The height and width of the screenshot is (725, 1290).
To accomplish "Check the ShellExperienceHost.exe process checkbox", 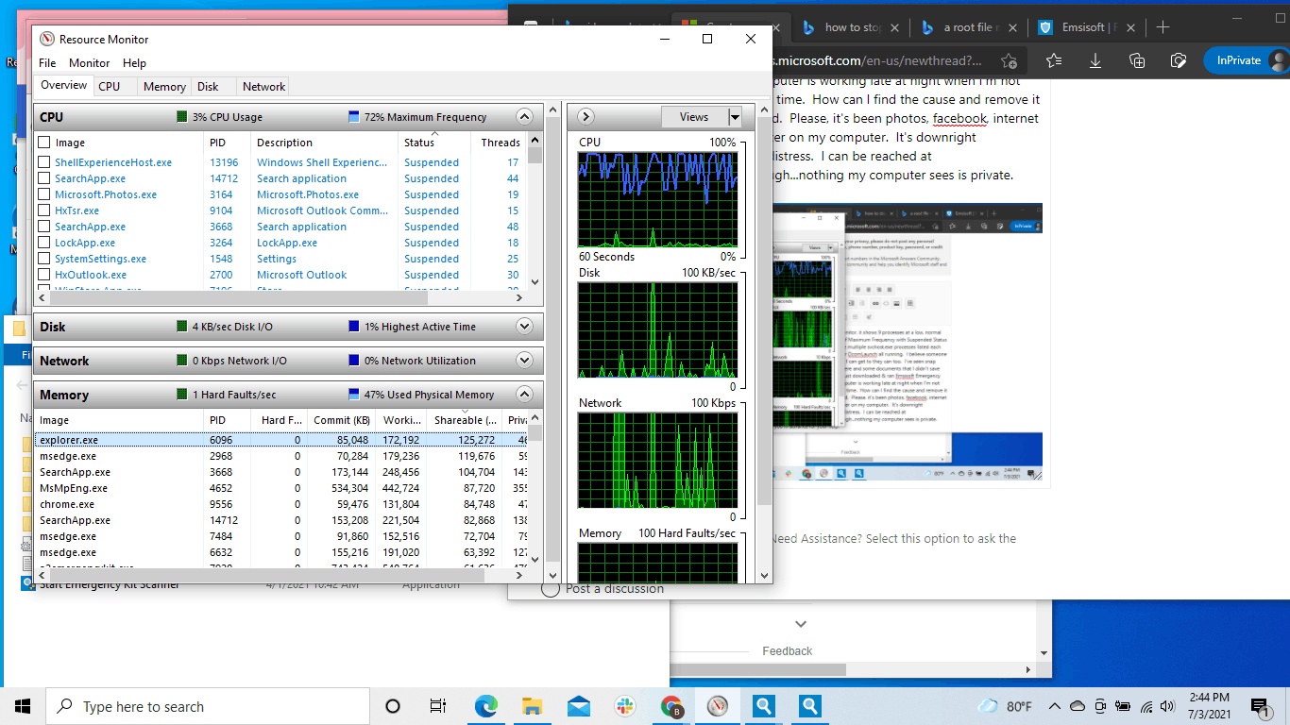I will [44, 162].
